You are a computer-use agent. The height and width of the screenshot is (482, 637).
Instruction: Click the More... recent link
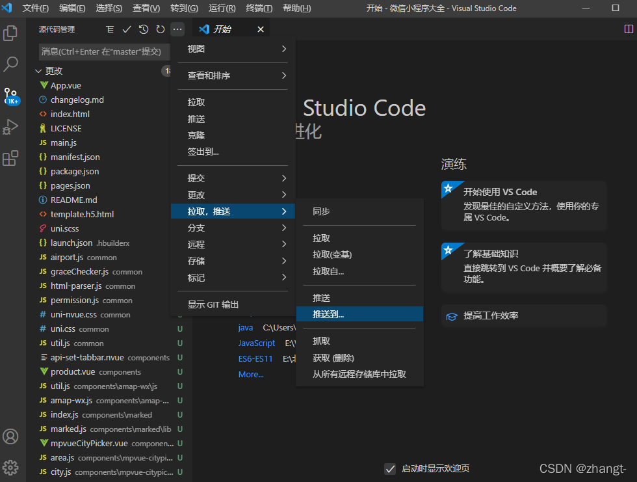251,374
